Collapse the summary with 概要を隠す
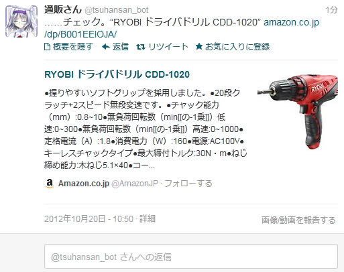 coord(73,47)
